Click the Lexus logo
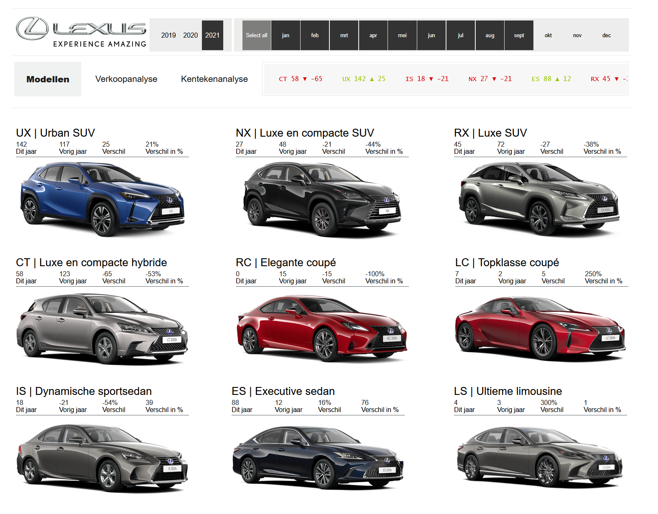This screenshot has height=514, width=658. point(81,33)
